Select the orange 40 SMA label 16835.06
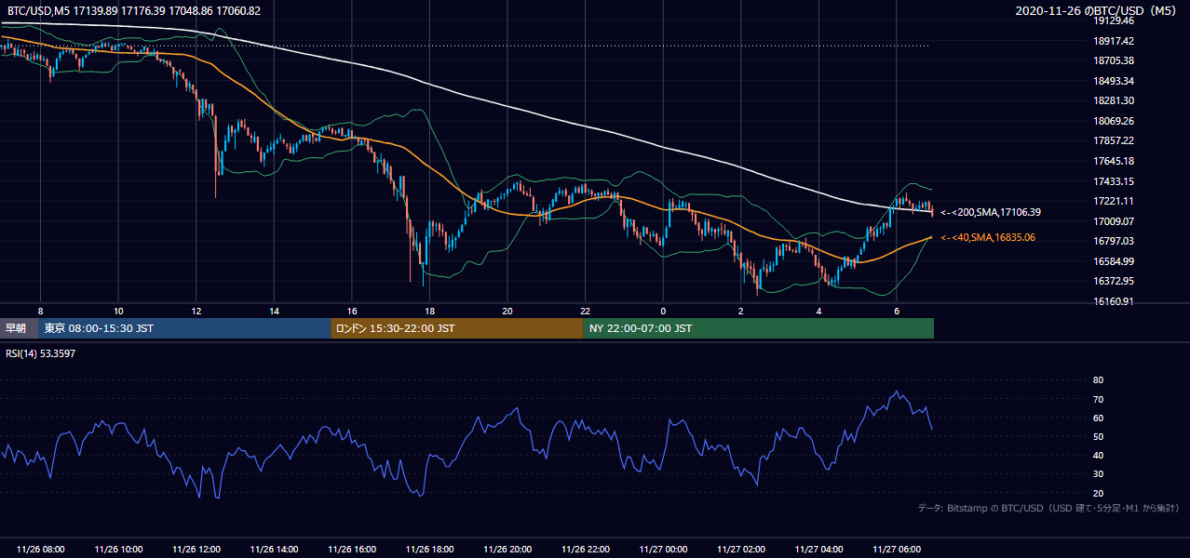Image resolution: width=1190 pixels, height=558 pixels. coord(988,237)
